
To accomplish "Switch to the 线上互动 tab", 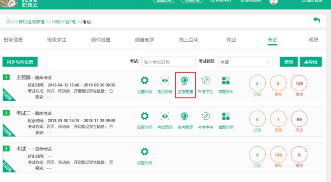I will point(189,39).
